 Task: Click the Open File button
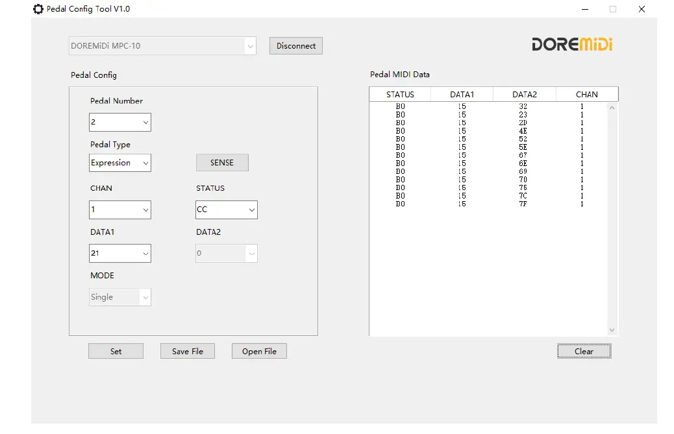pos(259,351)
